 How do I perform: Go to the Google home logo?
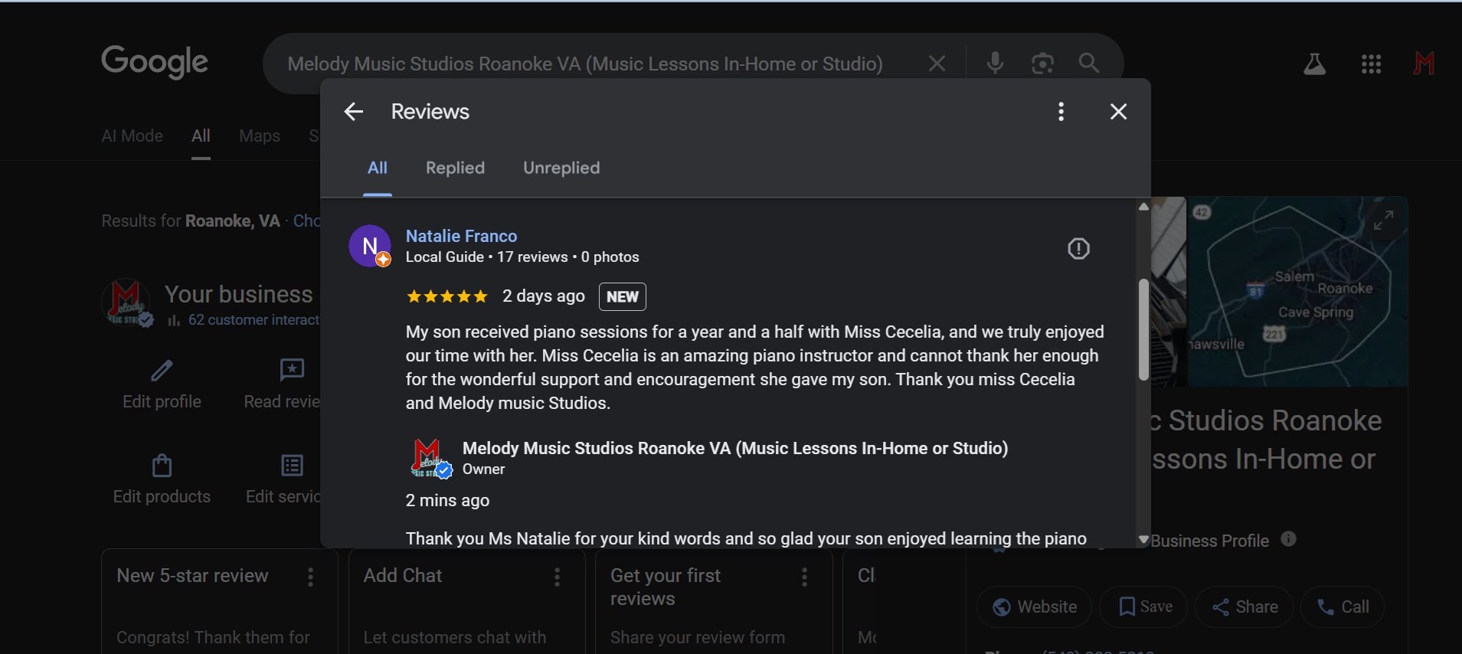[x=155, y=62]
